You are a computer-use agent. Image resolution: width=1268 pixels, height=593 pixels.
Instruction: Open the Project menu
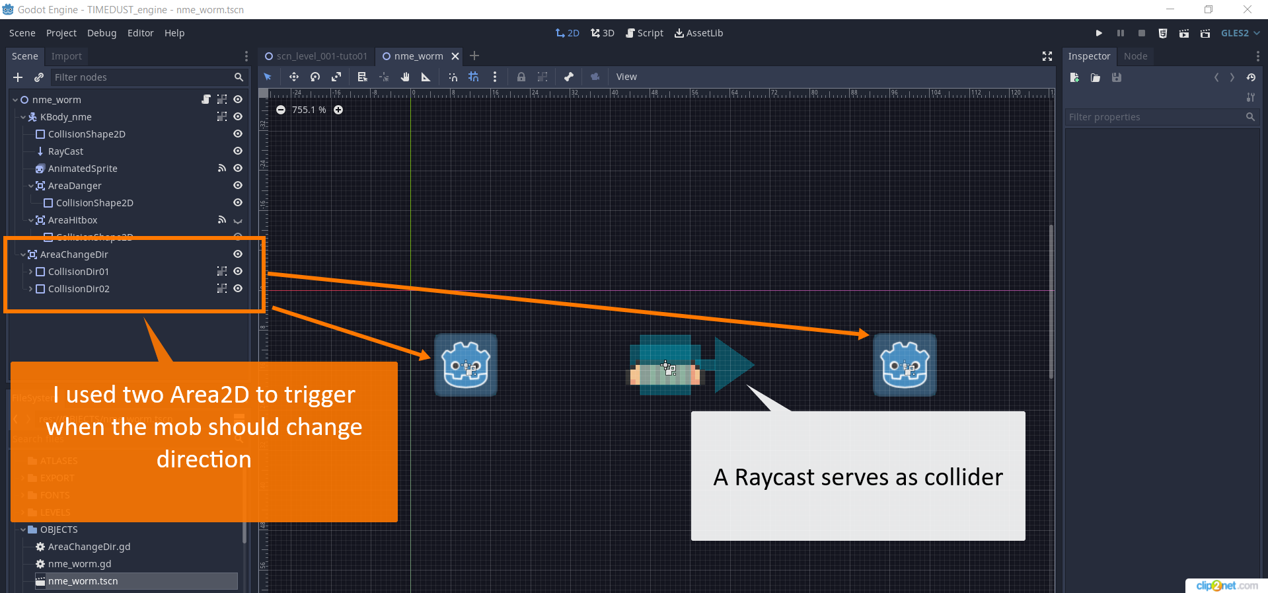click(61, 33)
